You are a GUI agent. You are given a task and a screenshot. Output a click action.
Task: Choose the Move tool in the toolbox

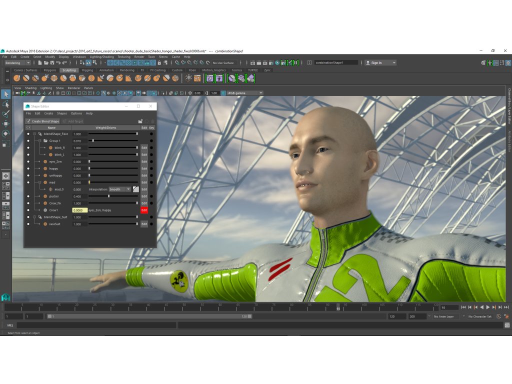click(5, 123)
